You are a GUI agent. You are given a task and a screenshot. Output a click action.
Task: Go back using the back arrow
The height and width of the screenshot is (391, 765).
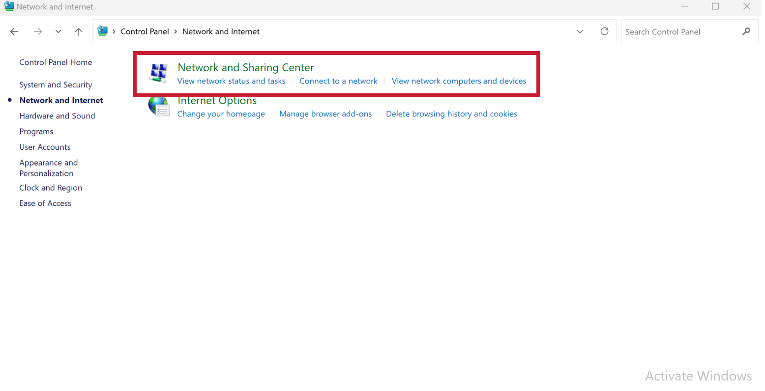coord(14,31)
